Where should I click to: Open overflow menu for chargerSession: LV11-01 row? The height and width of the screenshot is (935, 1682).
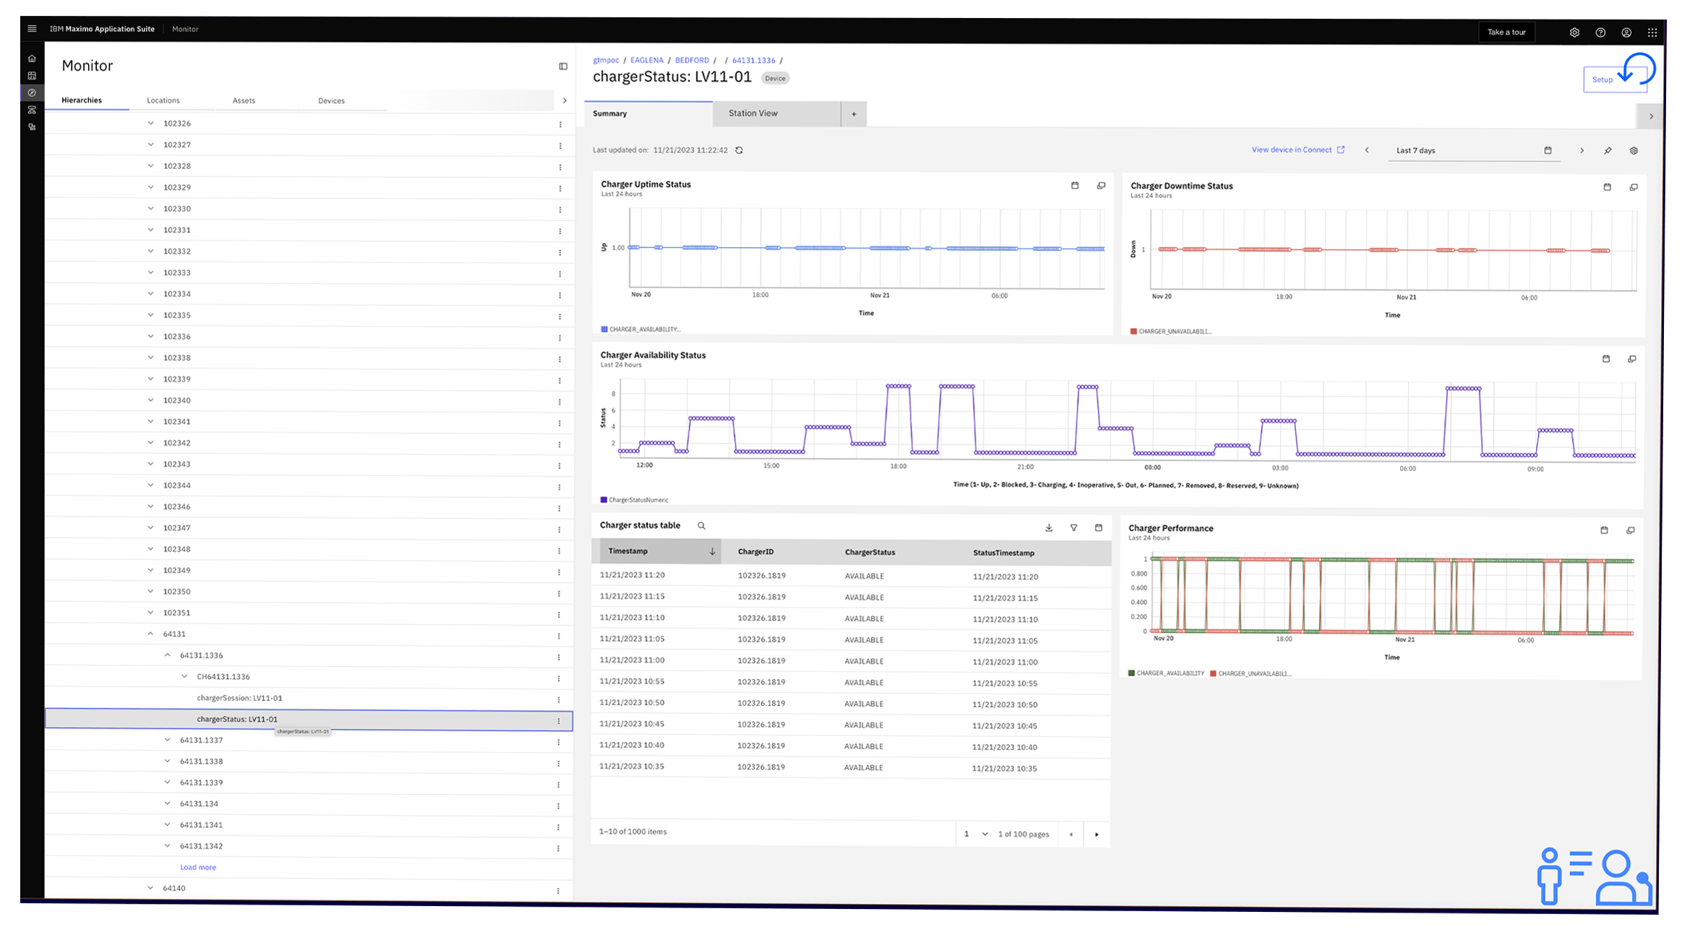point(558,699)
